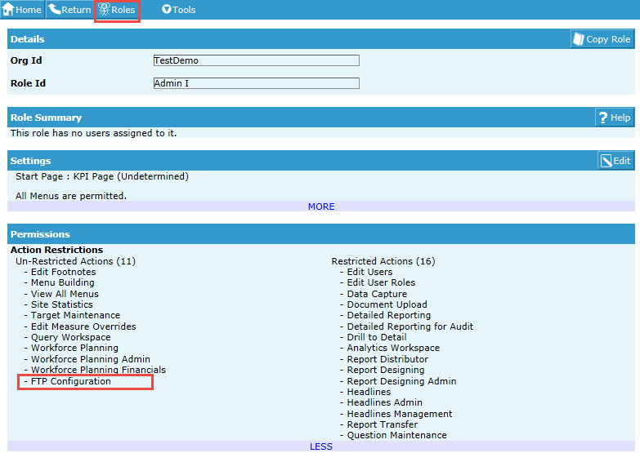Select the Drill to Detail action
This screenshot has width=640, height=453.
377,337
